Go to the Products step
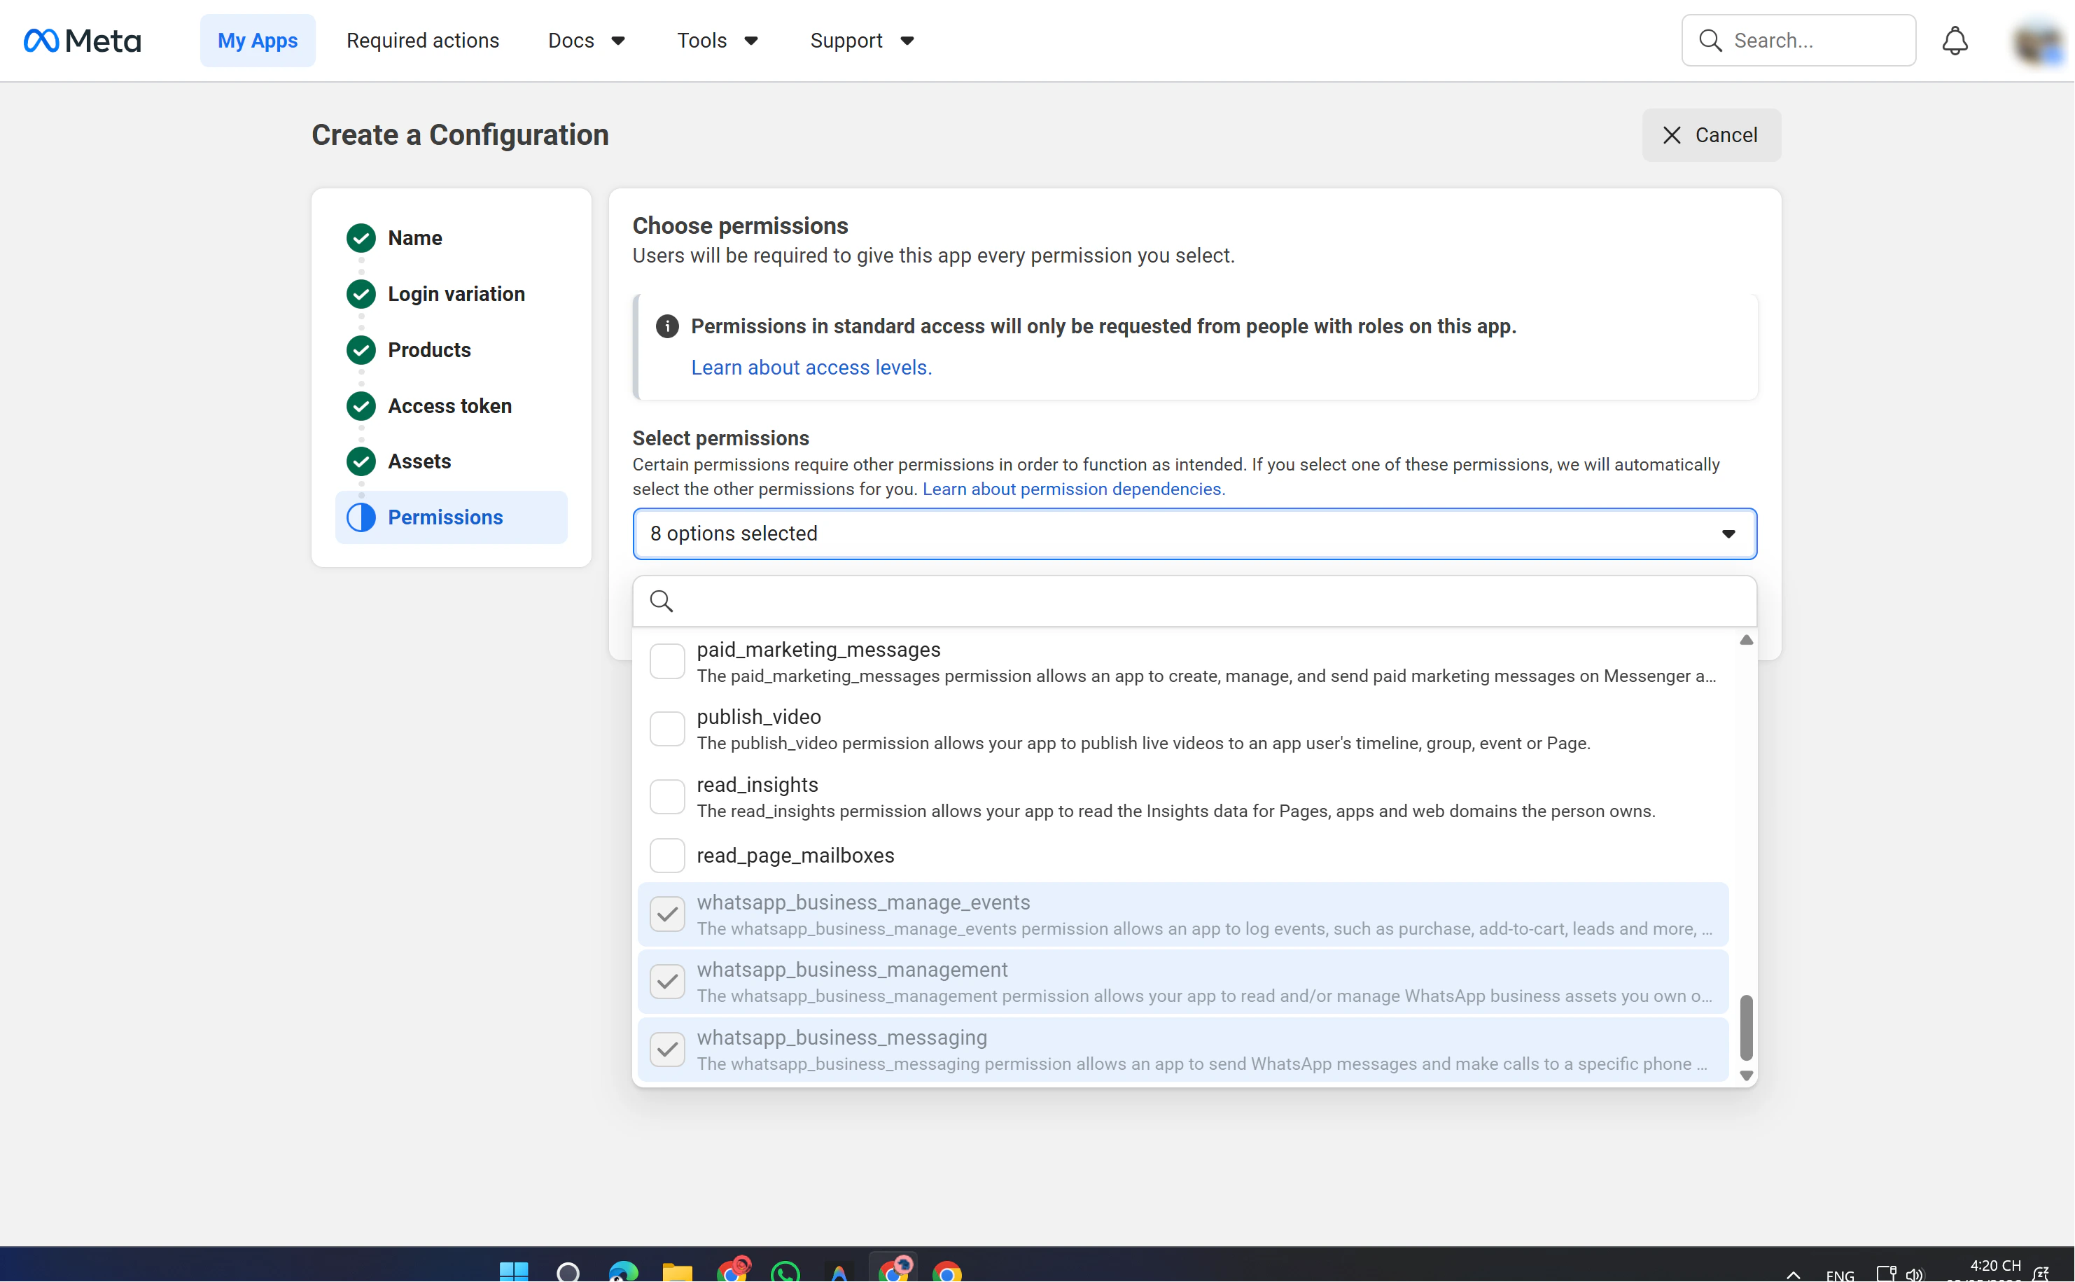 click(429, 350)
